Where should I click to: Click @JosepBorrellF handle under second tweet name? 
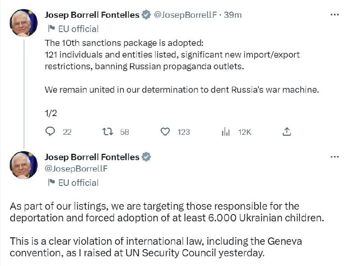(x=76, y=168)
